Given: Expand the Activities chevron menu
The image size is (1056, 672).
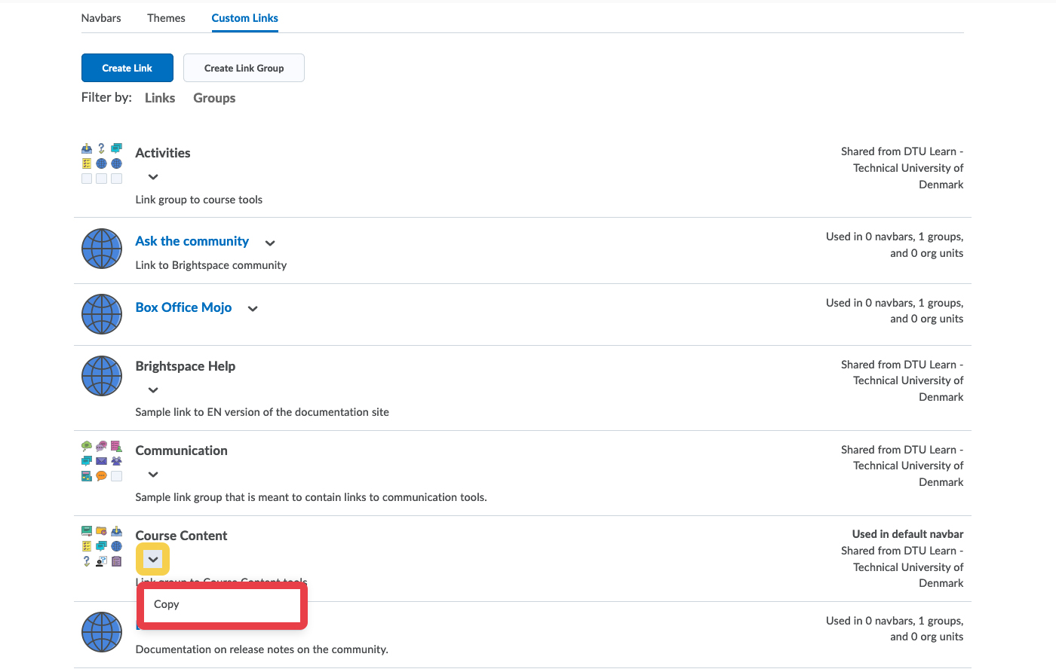Looking at the screenshot, I should (153, 177).
